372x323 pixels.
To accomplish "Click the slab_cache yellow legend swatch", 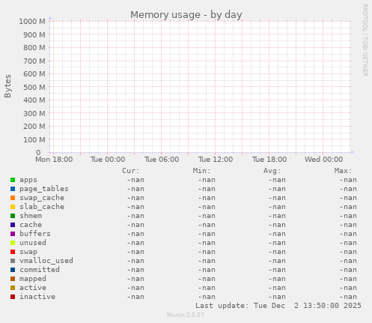I will click(x=13, y=207).
